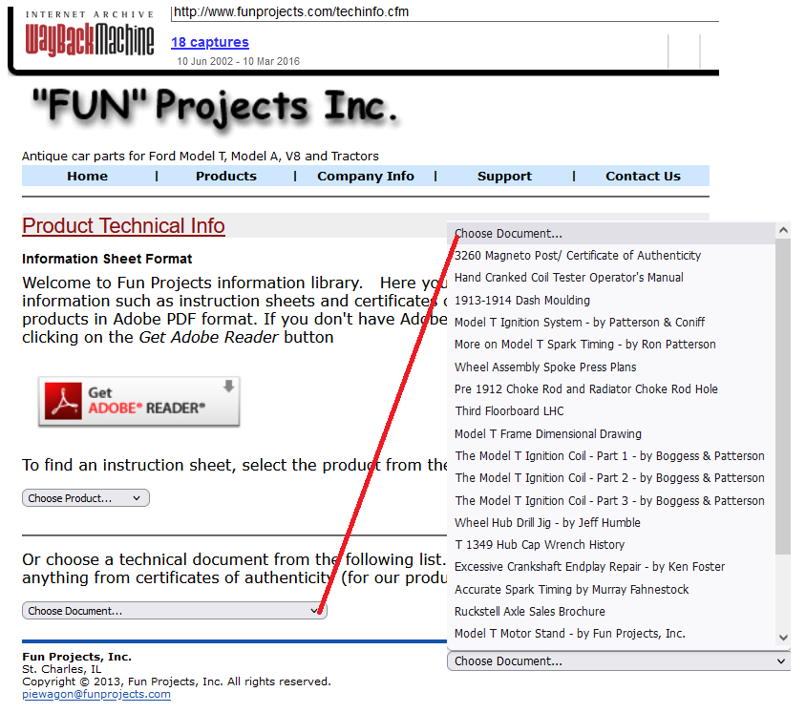Choose 1913-1914 Dash Moulding document
The image size is (806, 713).
tap(522, 300)
